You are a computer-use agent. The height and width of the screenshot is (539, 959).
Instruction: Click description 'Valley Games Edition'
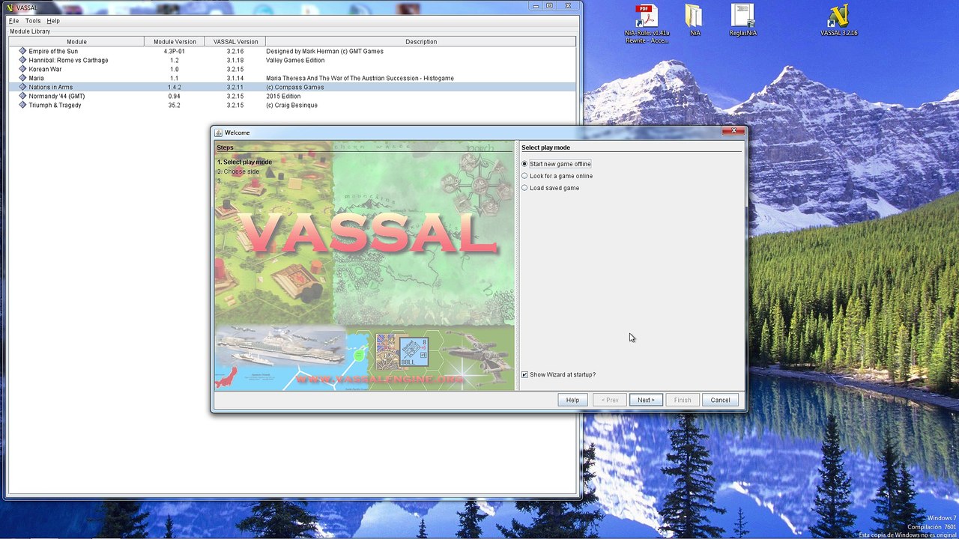click(295, 60)
